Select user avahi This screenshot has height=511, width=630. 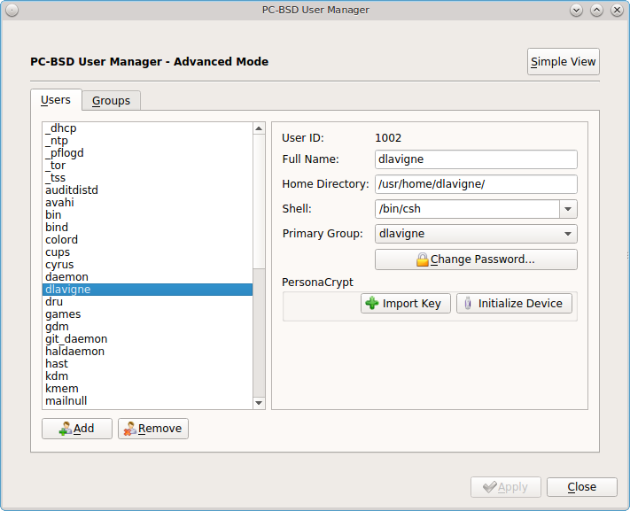[x=147, y=203]
